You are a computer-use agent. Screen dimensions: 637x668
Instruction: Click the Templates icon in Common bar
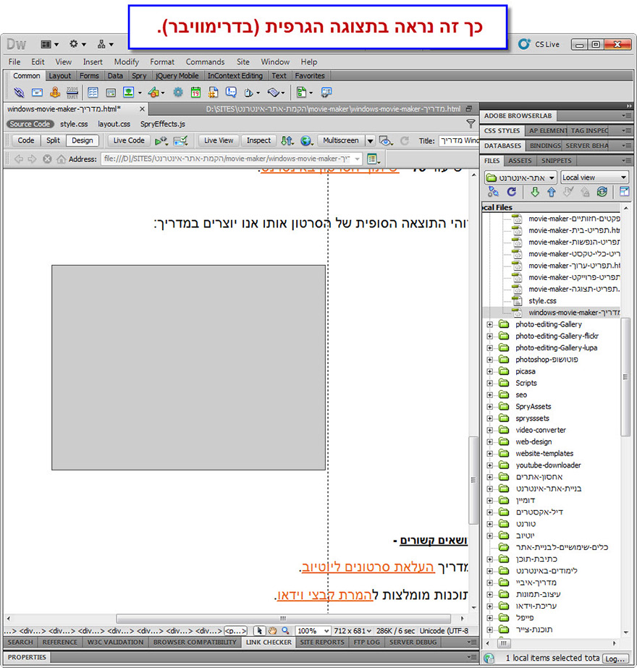click(302, 92)
